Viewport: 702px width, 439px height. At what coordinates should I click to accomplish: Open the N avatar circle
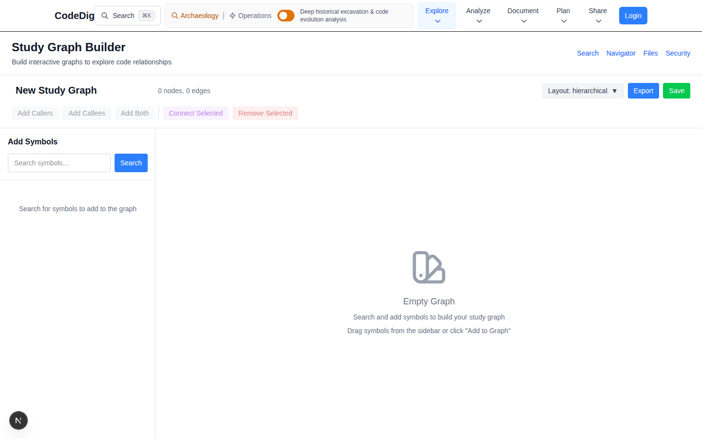point(18,420)
